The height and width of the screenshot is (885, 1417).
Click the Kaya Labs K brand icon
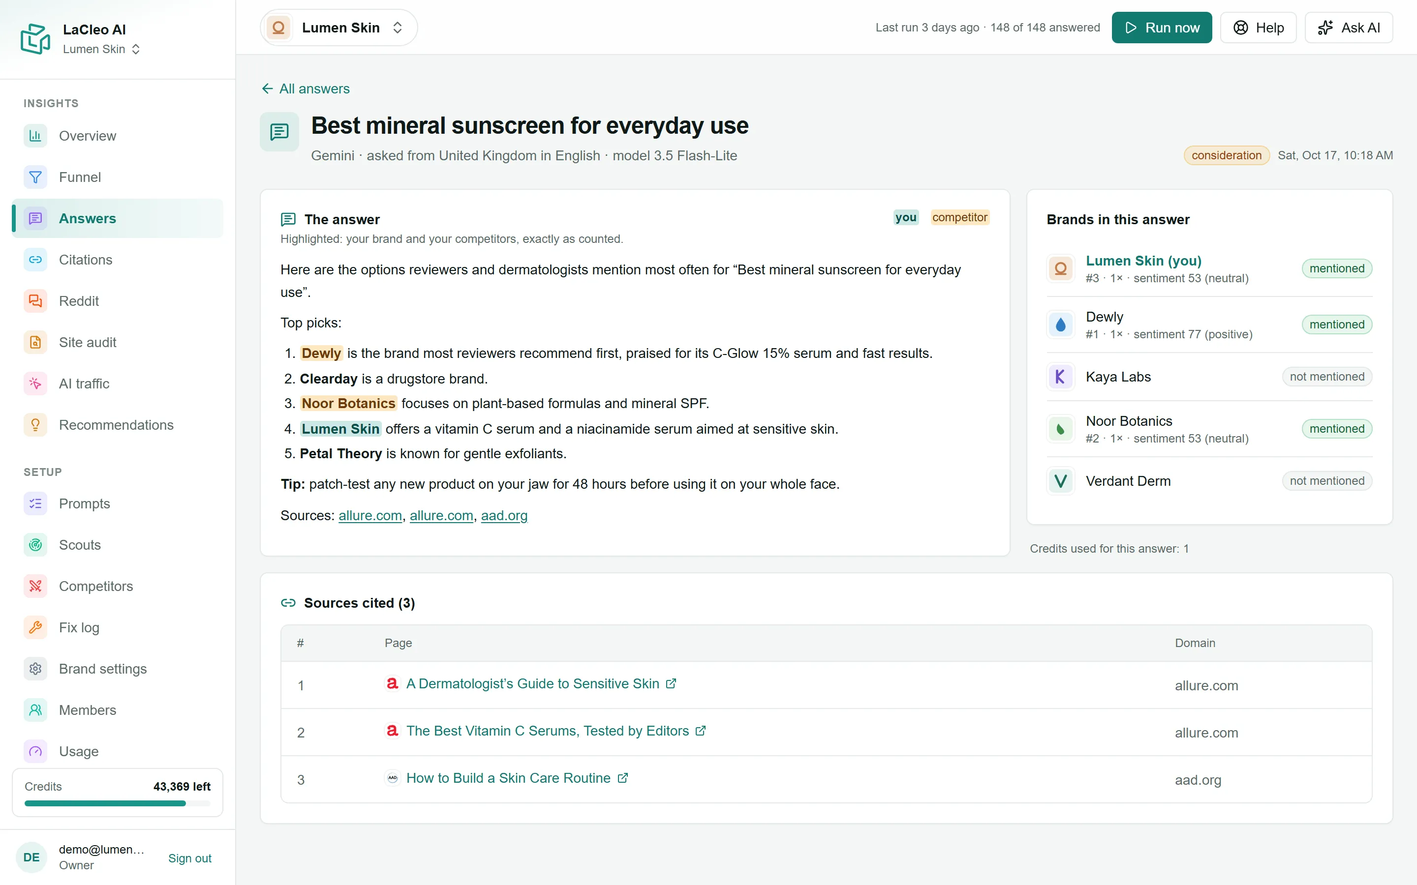[x=1060, y=376]
